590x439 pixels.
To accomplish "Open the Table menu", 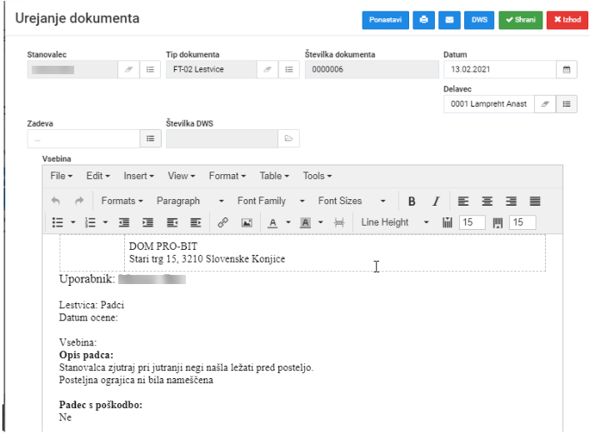I will click(274, 176).
